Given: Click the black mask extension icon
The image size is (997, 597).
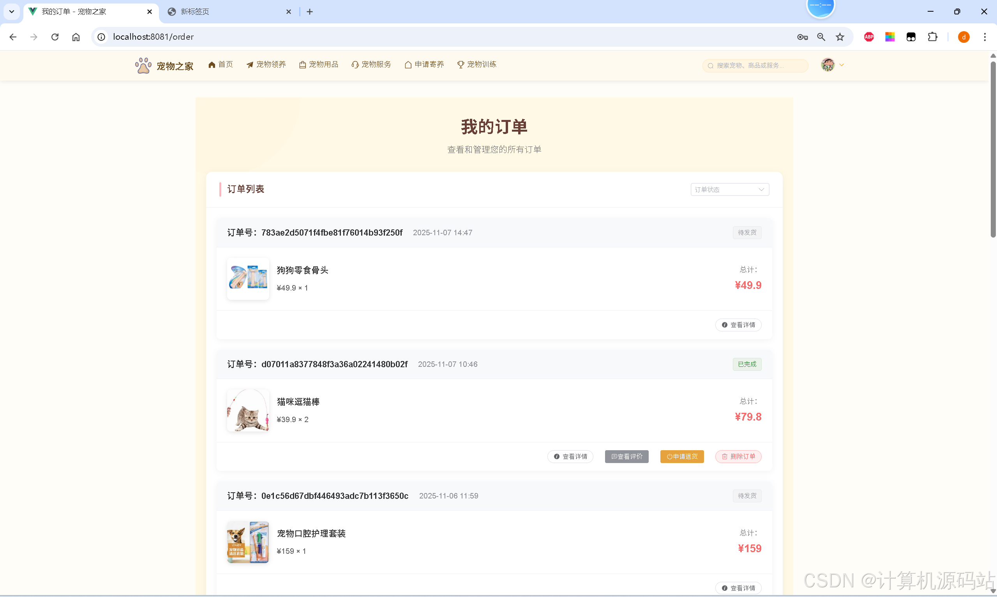Looking at the screenshot, I should (911, 37).
